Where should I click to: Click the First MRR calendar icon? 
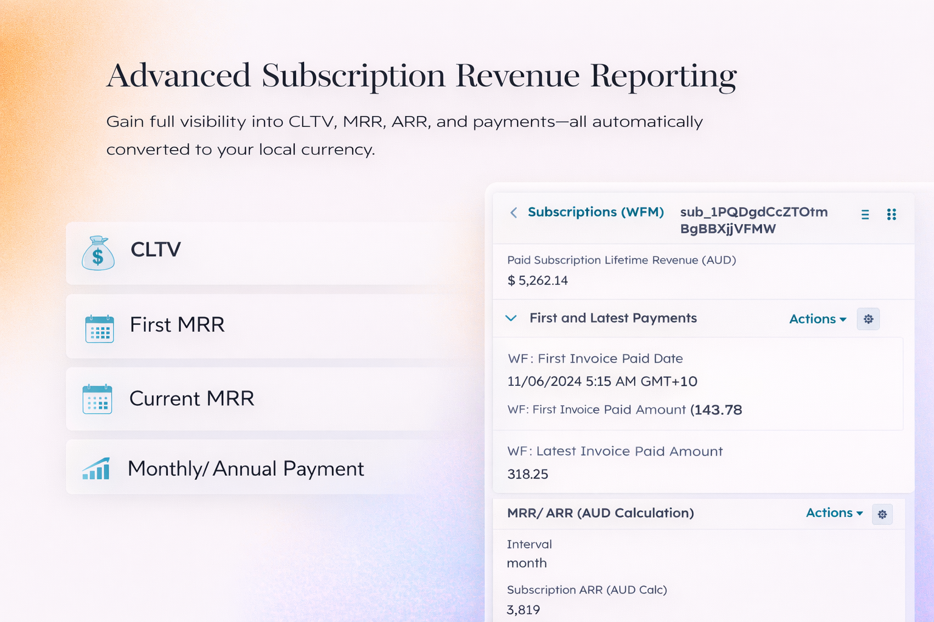coord(99,329)
